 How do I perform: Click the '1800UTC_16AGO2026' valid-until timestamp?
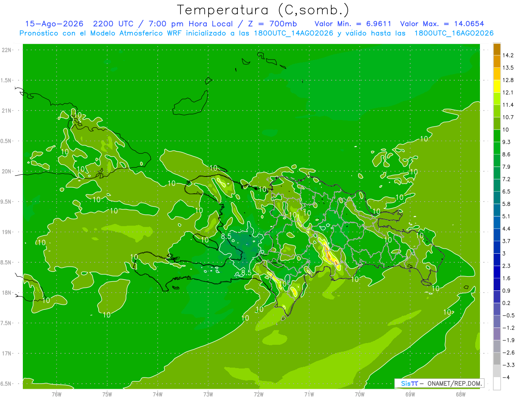[x=454, y=33]
